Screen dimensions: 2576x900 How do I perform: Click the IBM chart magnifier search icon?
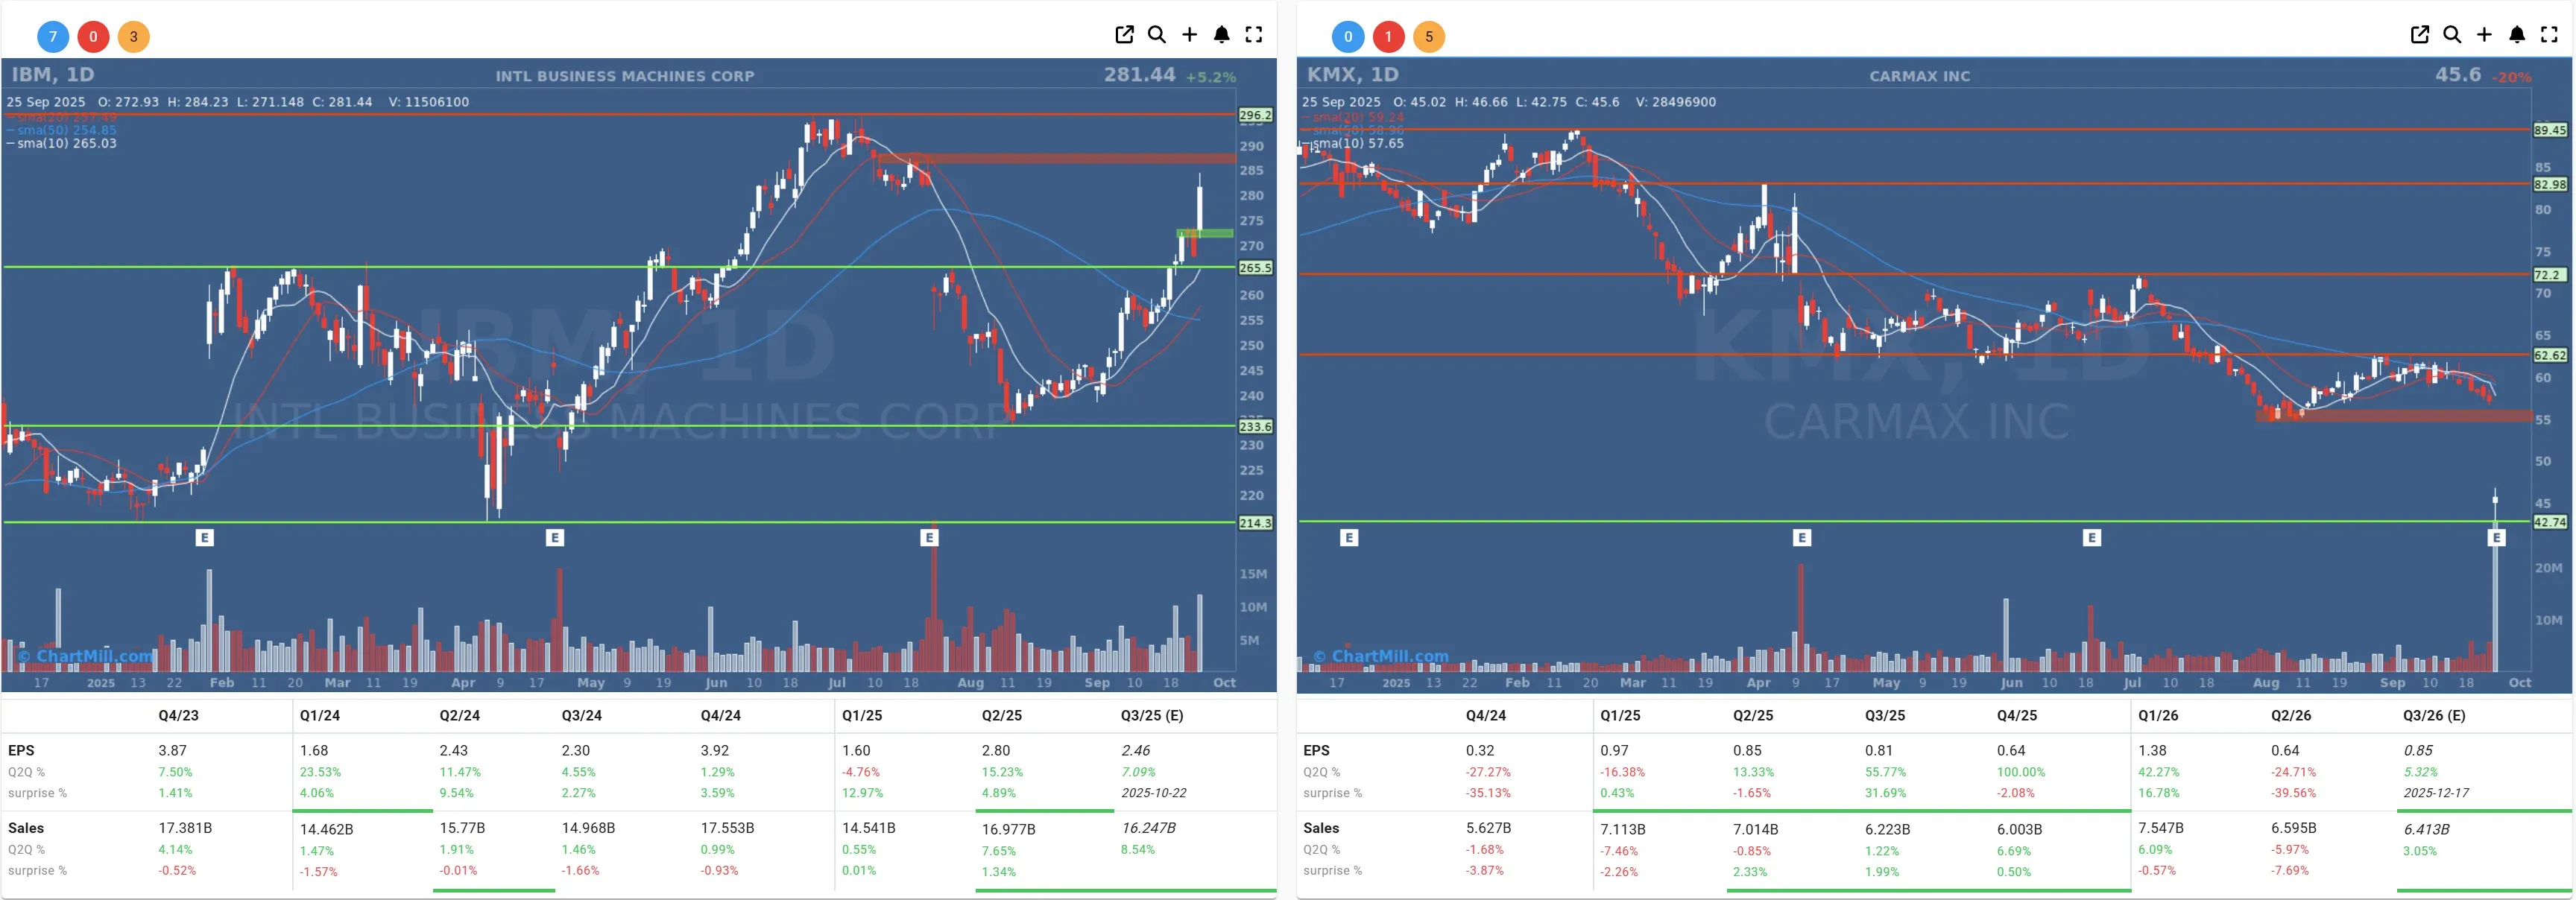point(1157,35)
